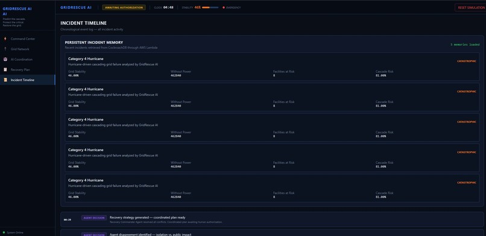Click the Incident Timeline page heading

pyautogui.click(x=83, y=23)
